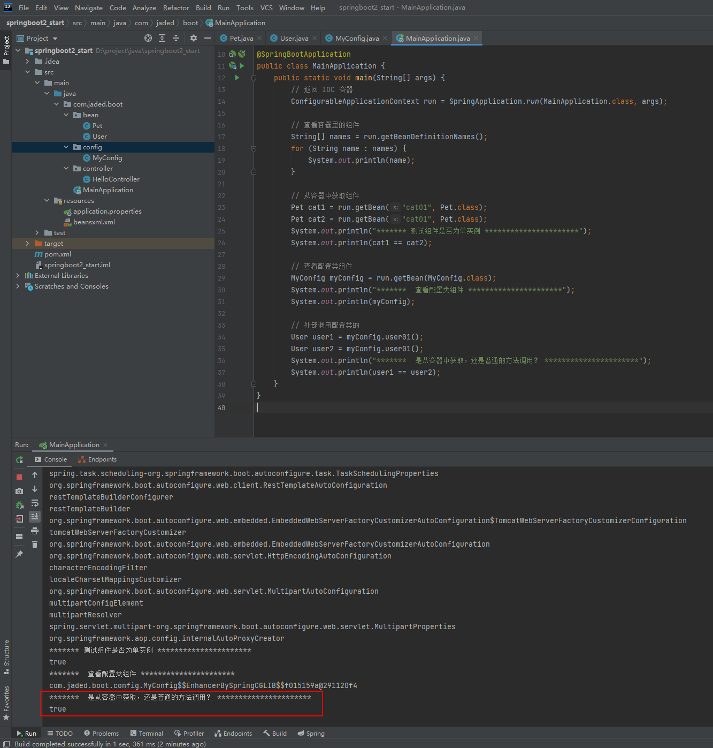Locate opened file in Project tree
This screenshot has height=748, width=713.
[x=148, y=38]
